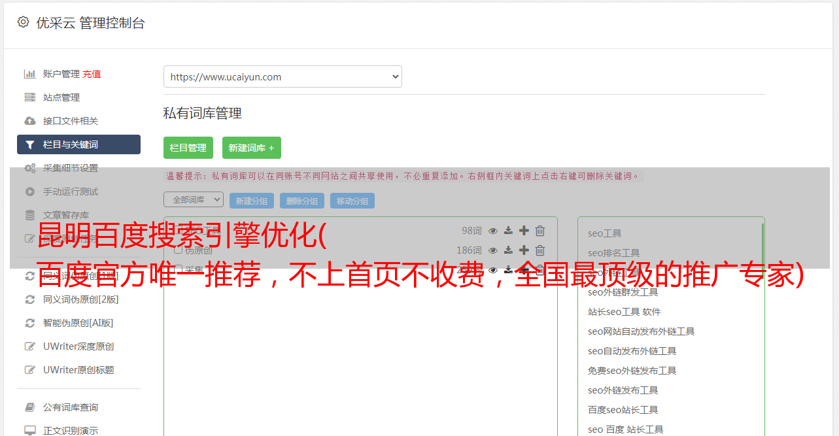Click the green 栏目管理 button

tap(188, 148)
